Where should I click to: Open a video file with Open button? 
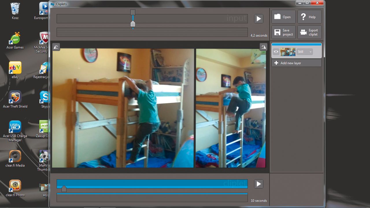(x=283, y=17)
